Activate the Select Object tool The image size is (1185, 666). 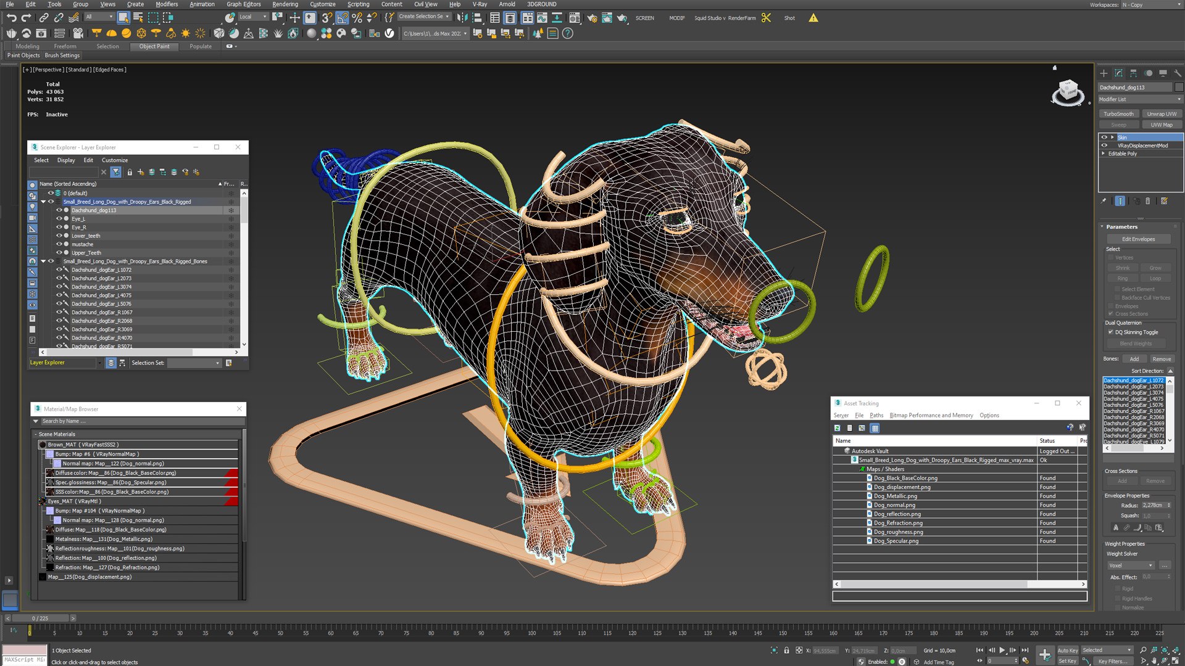coord(123,18)
